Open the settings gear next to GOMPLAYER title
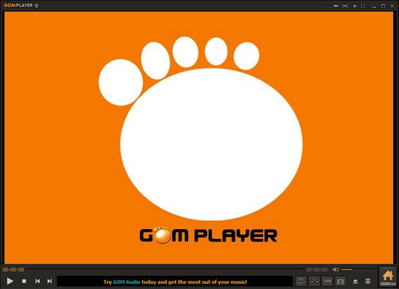Viewport: 399px width, 289px height. coord(37,5)
